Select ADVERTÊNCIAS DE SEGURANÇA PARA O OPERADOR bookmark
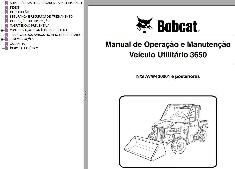Image resolution: width=235 pixels, height=169 pixels. tap(47, 3)
